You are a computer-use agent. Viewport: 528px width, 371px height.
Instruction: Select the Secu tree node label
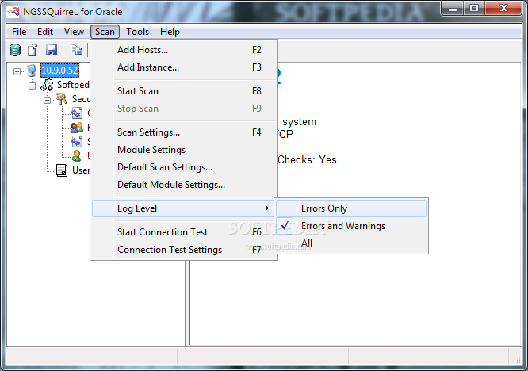click(x=81, y=99)
